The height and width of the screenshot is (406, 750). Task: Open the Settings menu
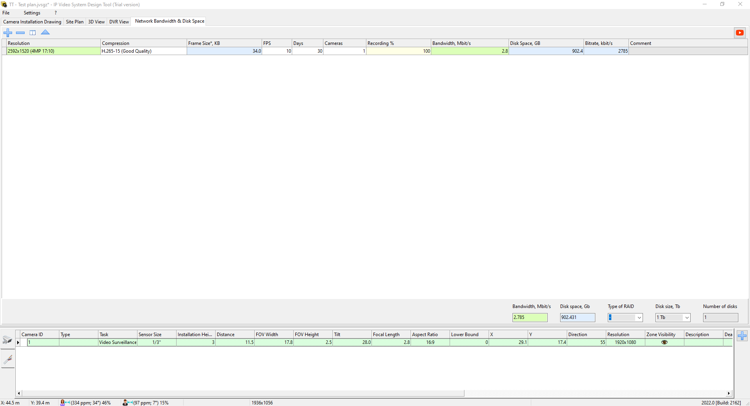[32, 13]
